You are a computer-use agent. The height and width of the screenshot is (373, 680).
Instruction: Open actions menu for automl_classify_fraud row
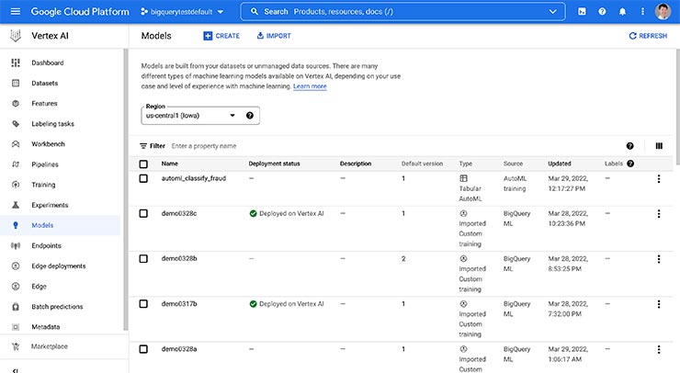pos(659,178)
